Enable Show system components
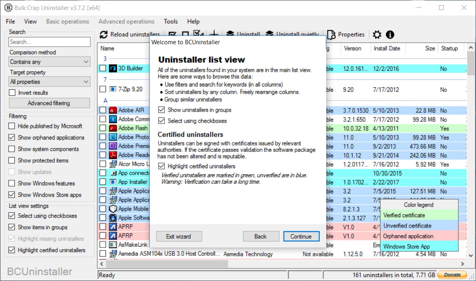Viewport: 476px width, 281px height. [12, 149]
